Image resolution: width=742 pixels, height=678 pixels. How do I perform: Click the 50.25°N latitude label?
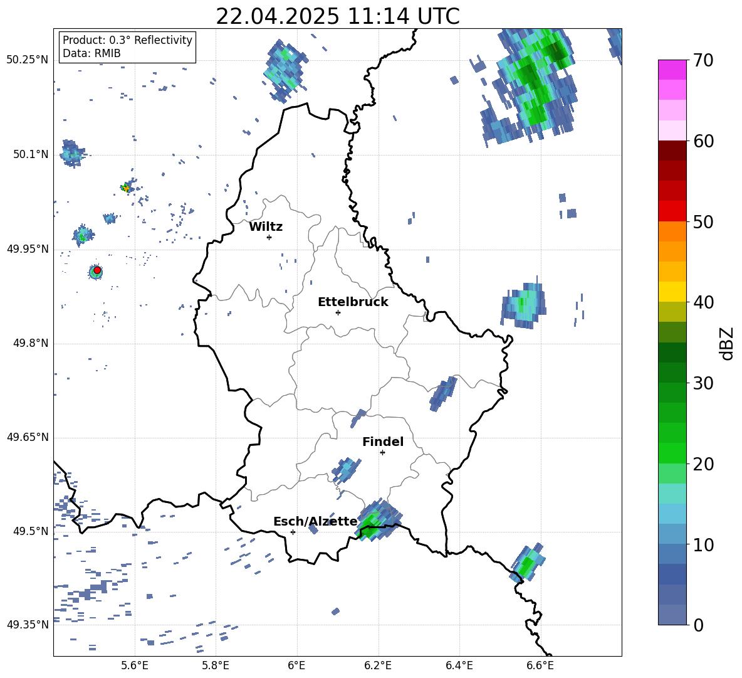28,60
